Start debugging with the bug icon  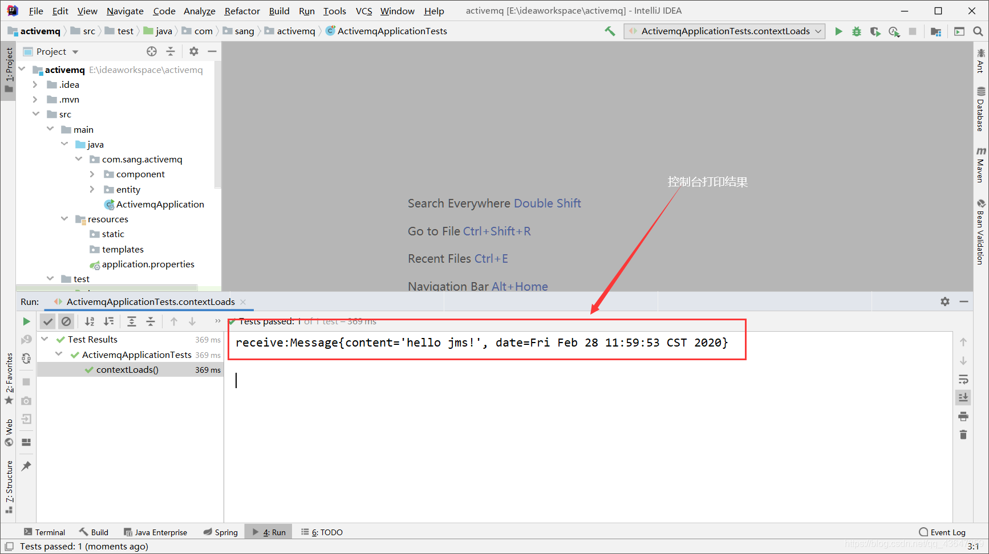pos(857,31)
